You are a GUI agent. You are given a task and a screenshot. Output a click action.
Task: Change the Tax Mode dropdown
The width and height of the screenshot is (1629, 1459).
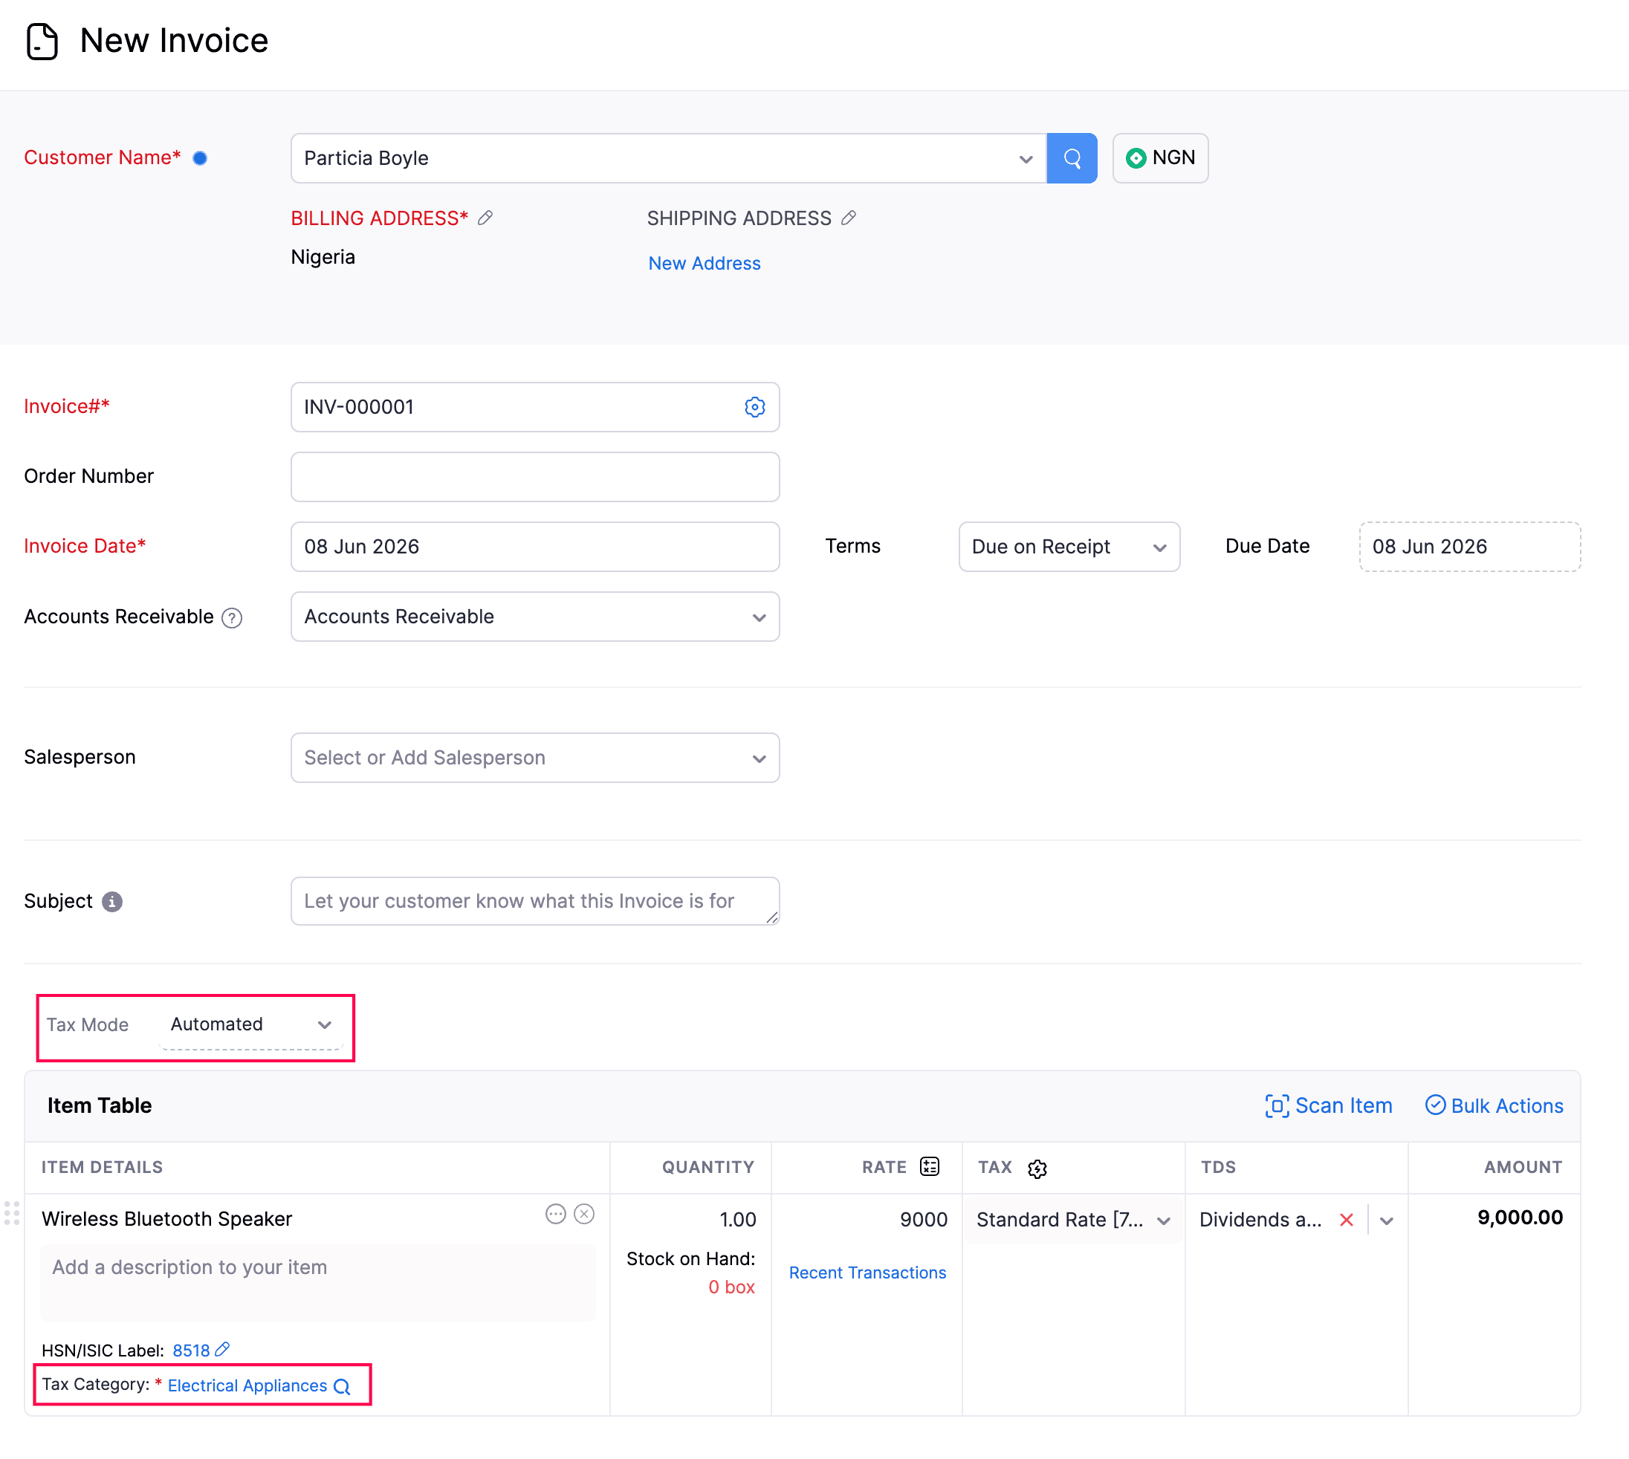251,1024
